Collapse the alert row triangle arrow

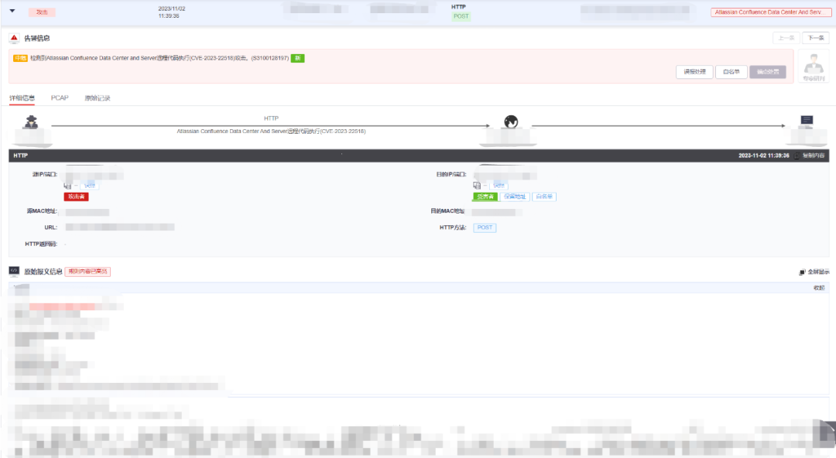click(12, 11)
